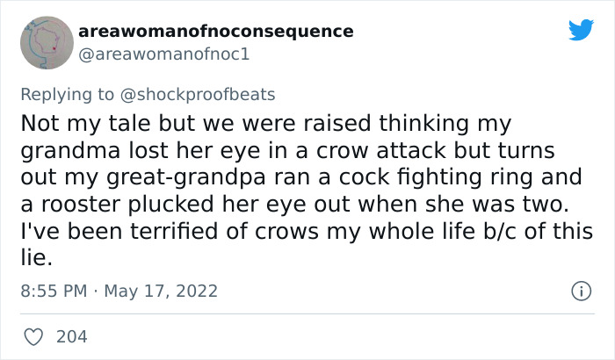This screenshot has width=615, height=360.
Task: Click the tweet line starting "Not my tale"
Action: coord(264,121)
